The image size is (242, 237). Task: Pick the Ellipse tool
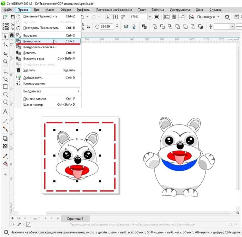tap(5, 94)
